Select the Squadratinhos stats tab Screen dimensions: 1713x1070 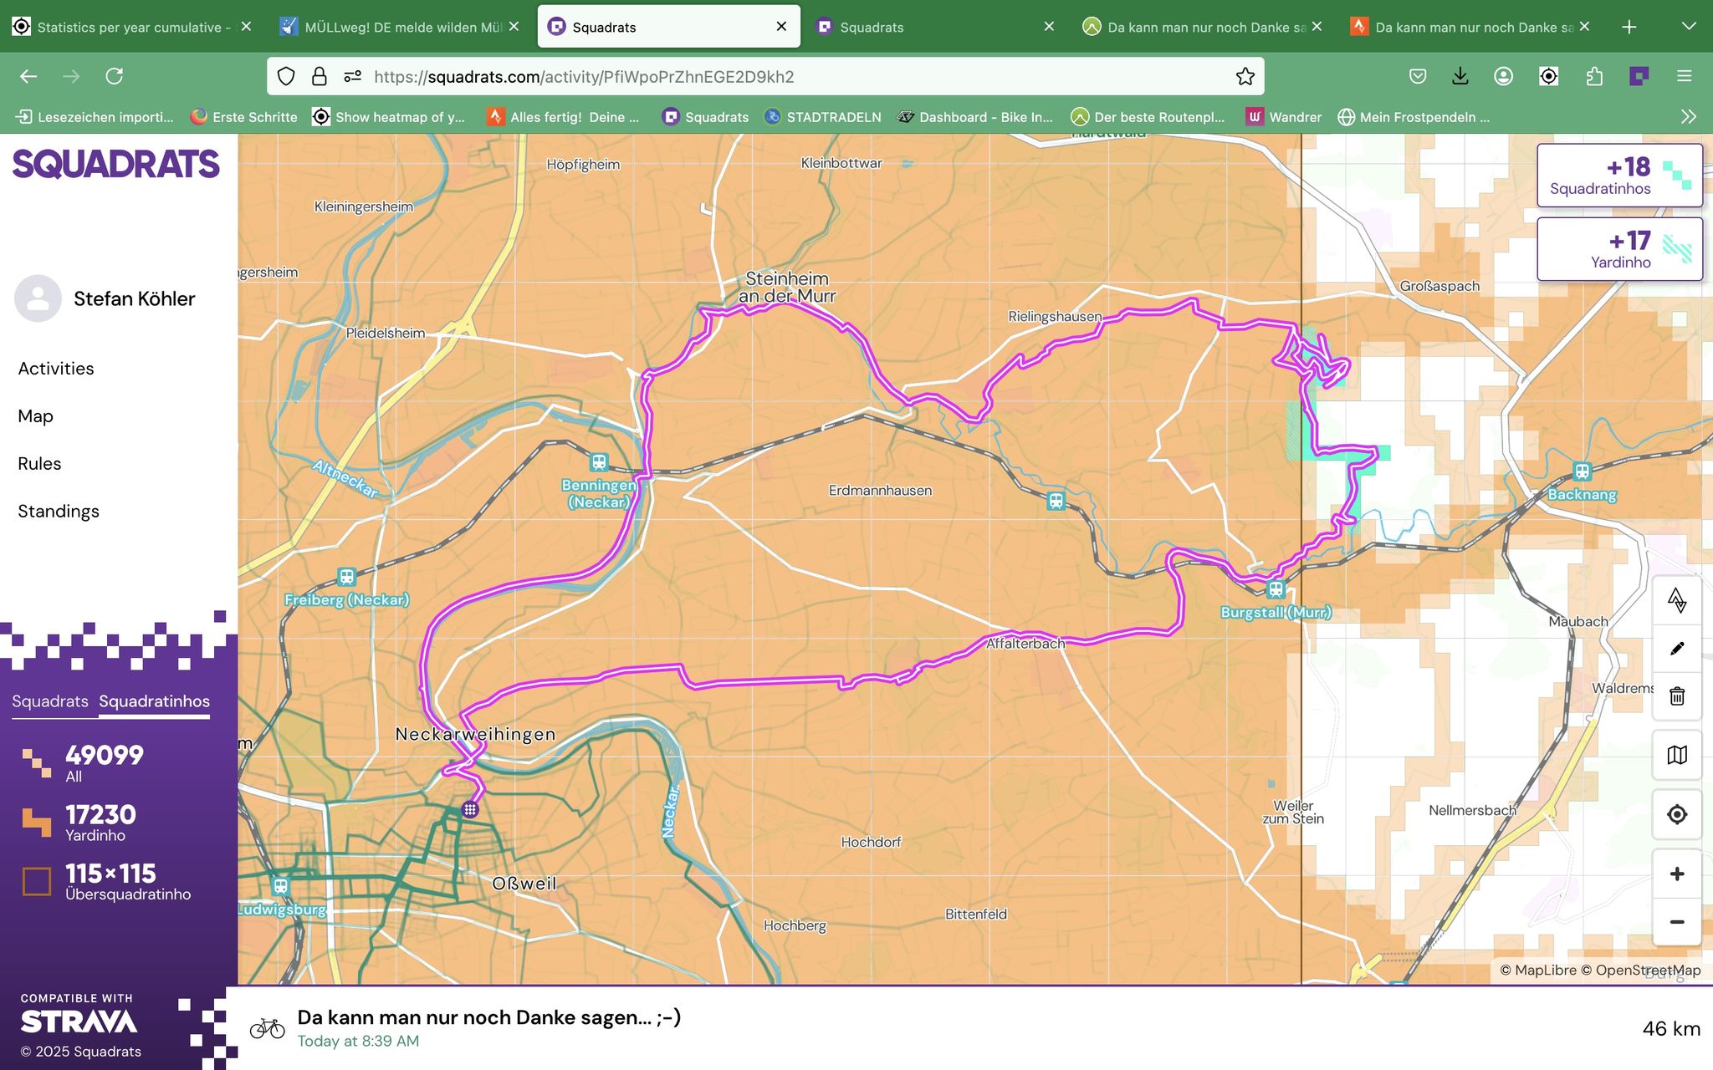(154, 701)
